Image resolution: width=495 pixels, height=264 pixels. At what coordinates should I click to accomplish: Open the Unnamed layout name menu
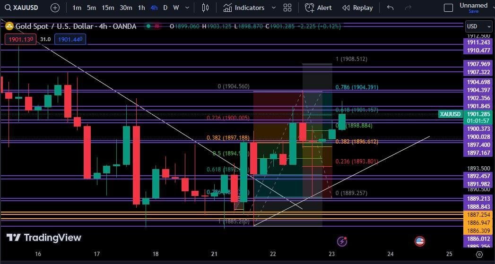pos(473,6)
